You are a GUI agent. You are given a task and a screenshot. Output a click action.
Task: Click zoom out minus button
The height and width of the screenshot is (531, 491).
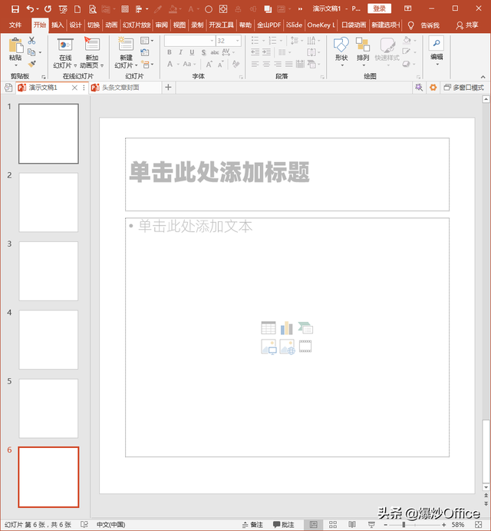click(385, 525)
